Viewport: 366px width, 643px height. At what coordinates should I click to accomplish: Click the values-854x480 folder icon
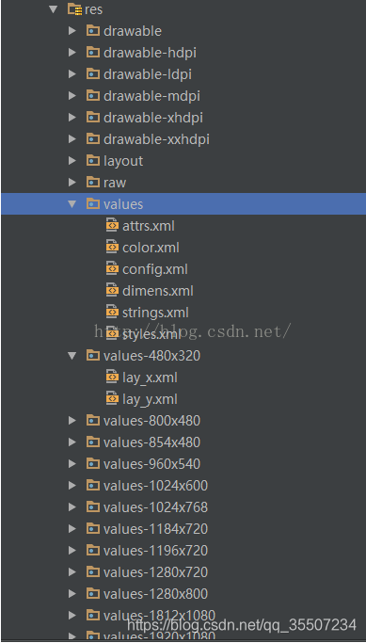(x=93, y=442)
